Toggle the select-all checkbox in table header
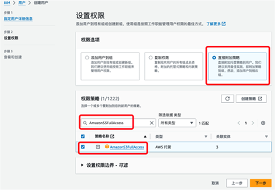275x190 pixels. point(82,136)
